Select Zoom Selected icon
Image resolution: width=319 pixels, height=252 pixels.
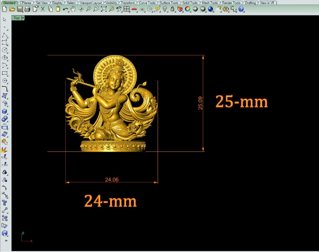tap(111, 9)
